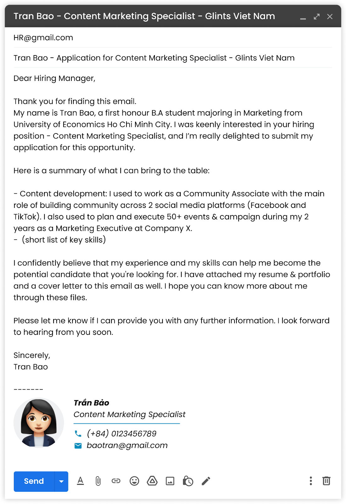The image size is (346, 504).
Task: Click the phone number (+84) 0123456789
Action: click(x=122, y=434)
